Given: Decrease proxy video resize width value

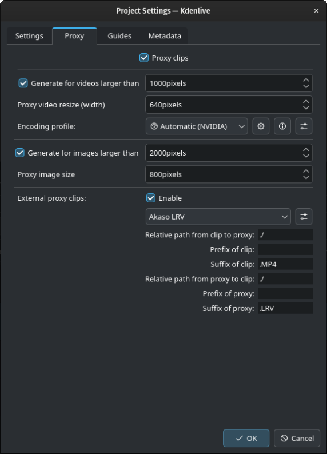Looking at the screenshot, I should tap(306, 107).
